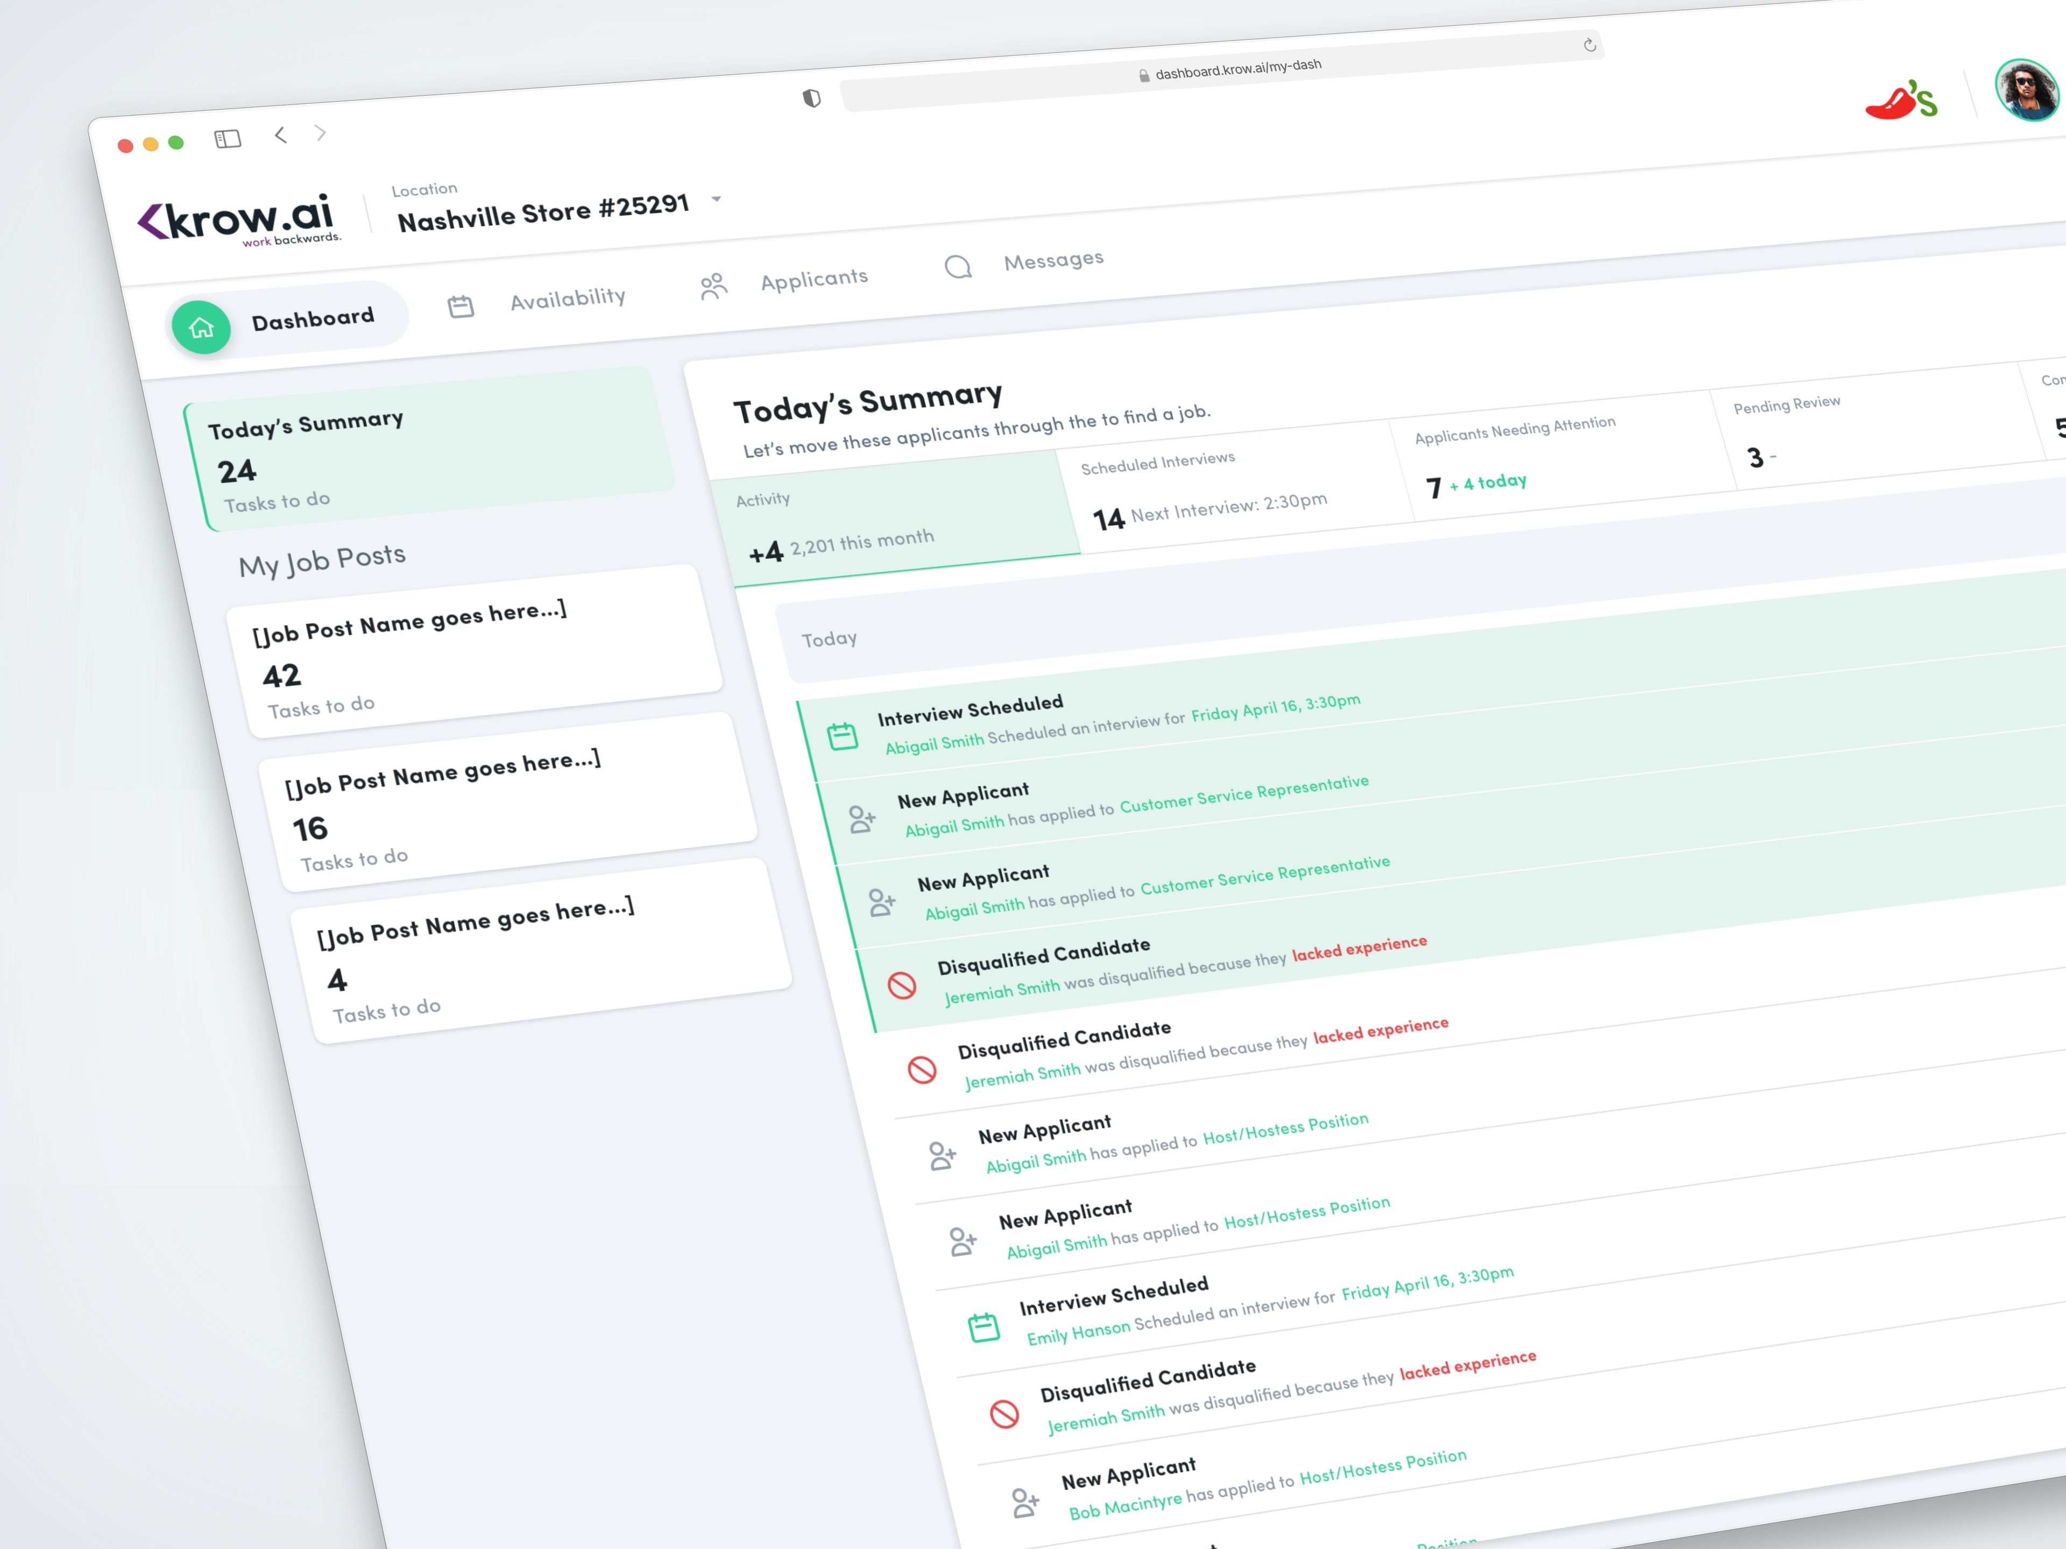Click the Messages chat bubble icon

pyautogui.click(x=957, y=267)
